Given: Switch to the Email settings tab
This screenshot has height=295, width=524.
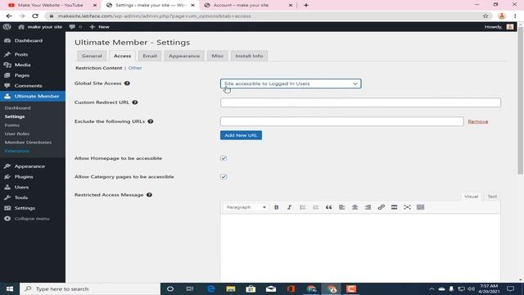Looking at the screenshot, I should (x=150, y=56).
